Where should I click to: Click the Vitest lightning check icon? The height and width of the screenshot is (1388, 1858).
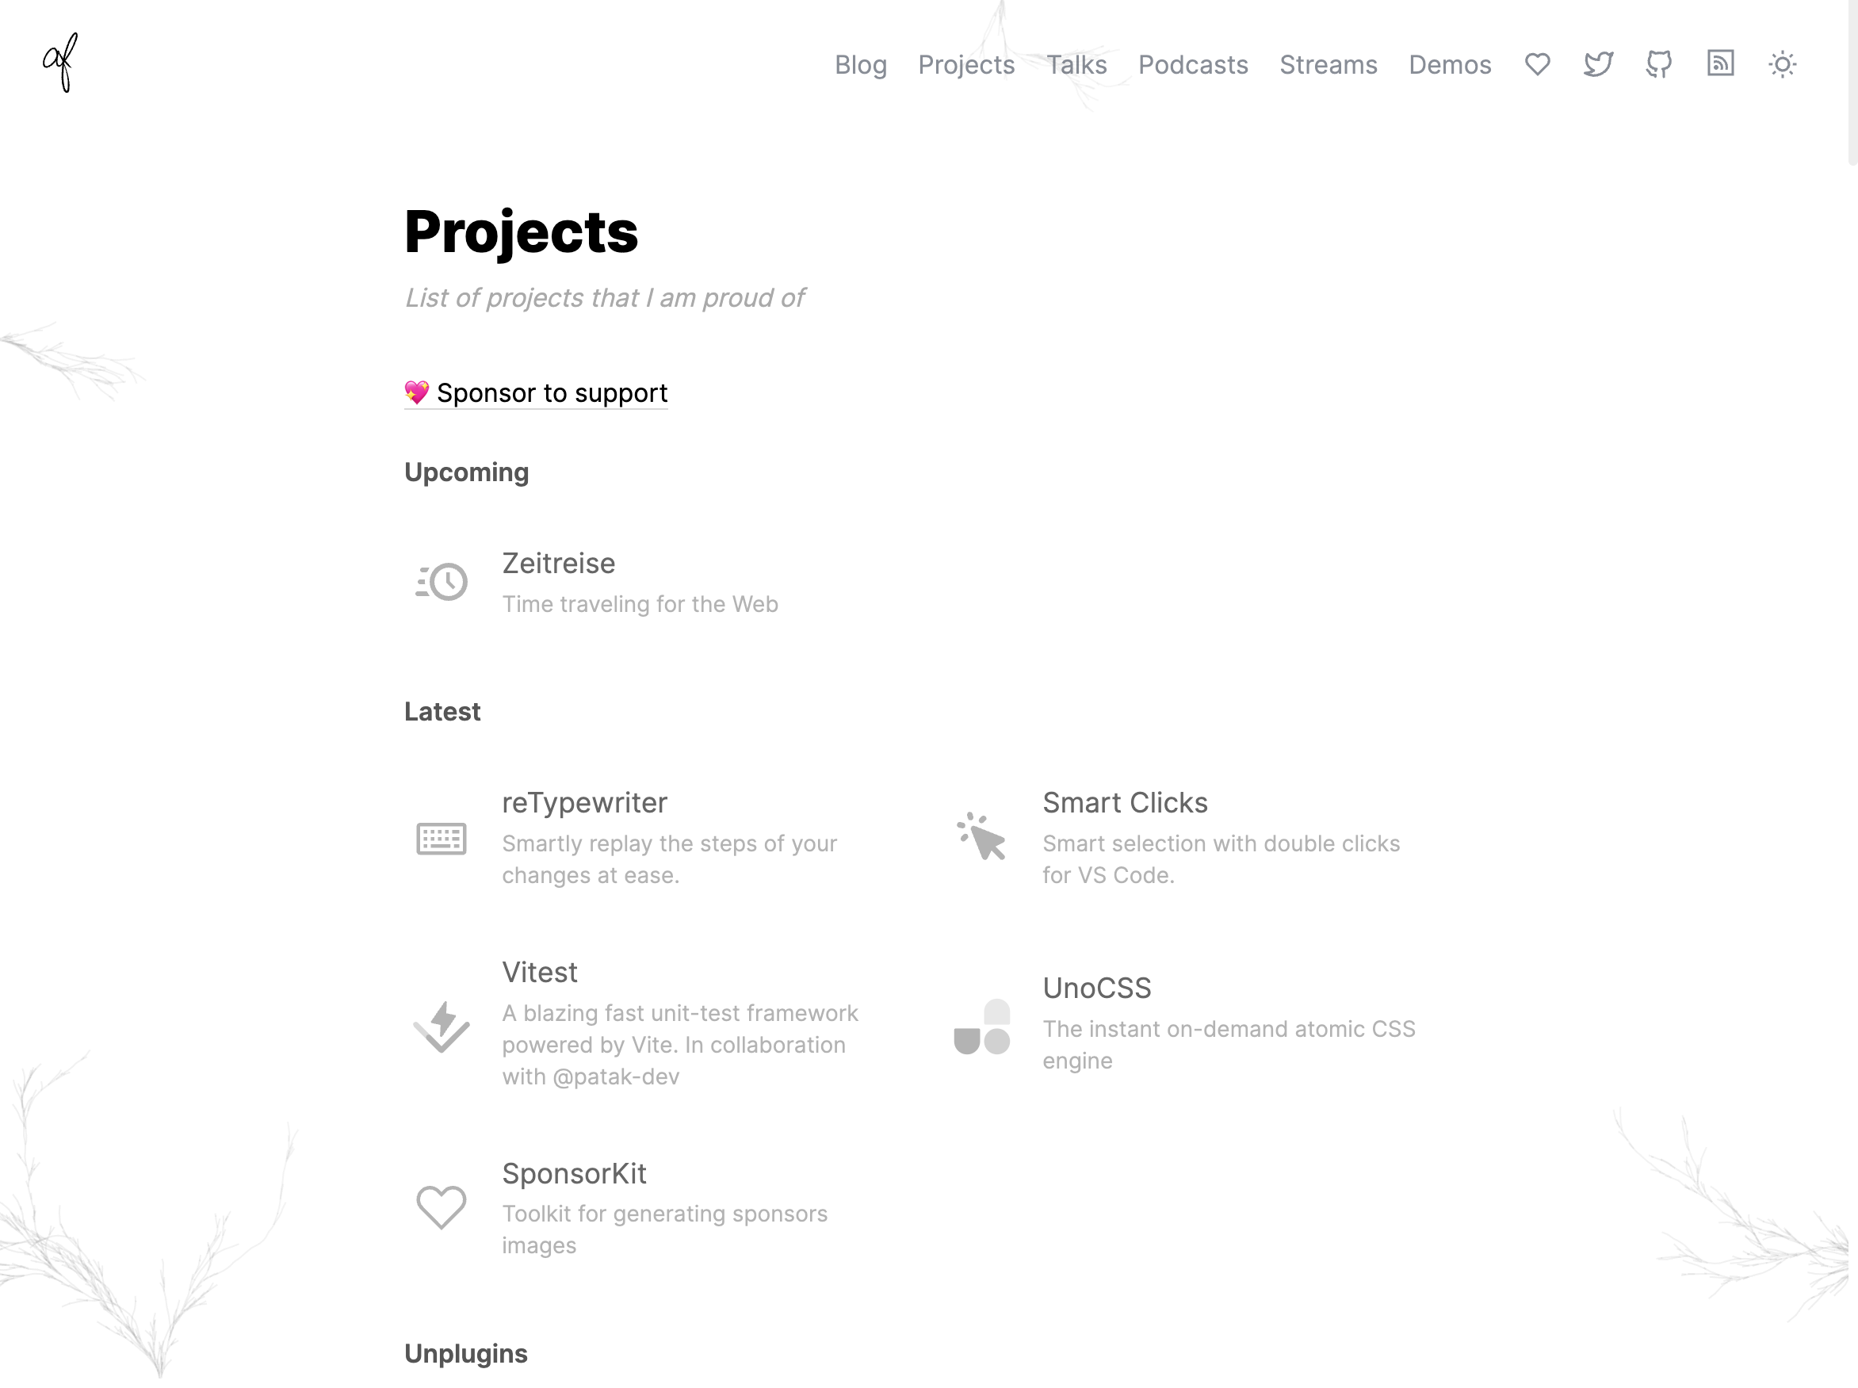[x=442, y=1026]
